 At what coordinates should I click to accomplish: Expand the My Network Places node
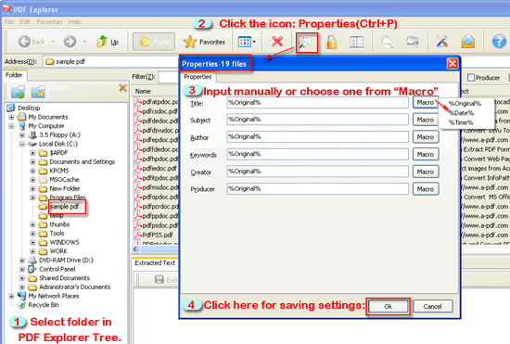(12, 296)
